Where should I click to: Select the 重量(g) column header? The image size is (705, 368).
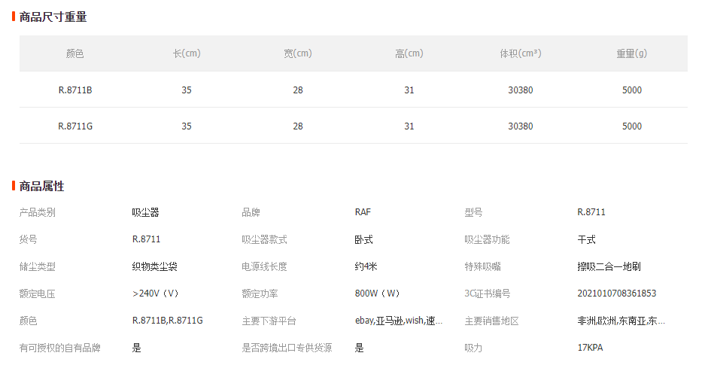point(632,53)
